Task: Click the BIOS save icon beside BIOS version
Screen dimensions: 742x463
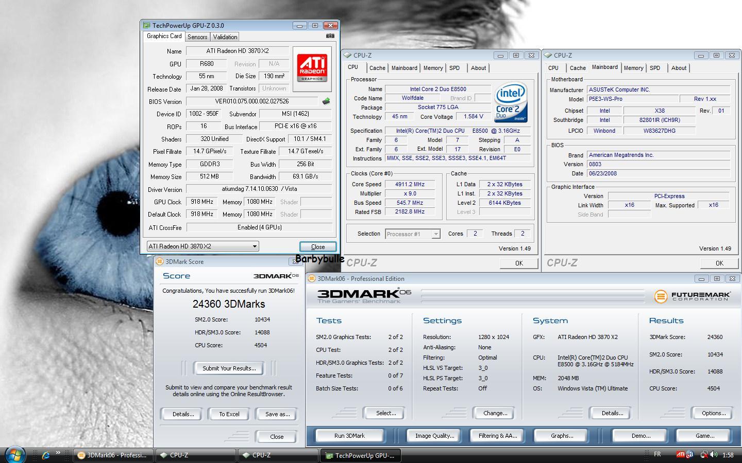Action: (326, 101)
